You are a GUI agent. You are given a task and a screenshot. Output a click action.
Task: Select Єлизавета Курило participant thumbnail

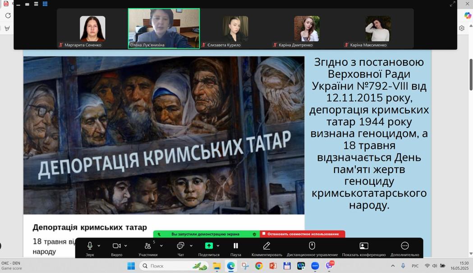[x=235, y=29]
